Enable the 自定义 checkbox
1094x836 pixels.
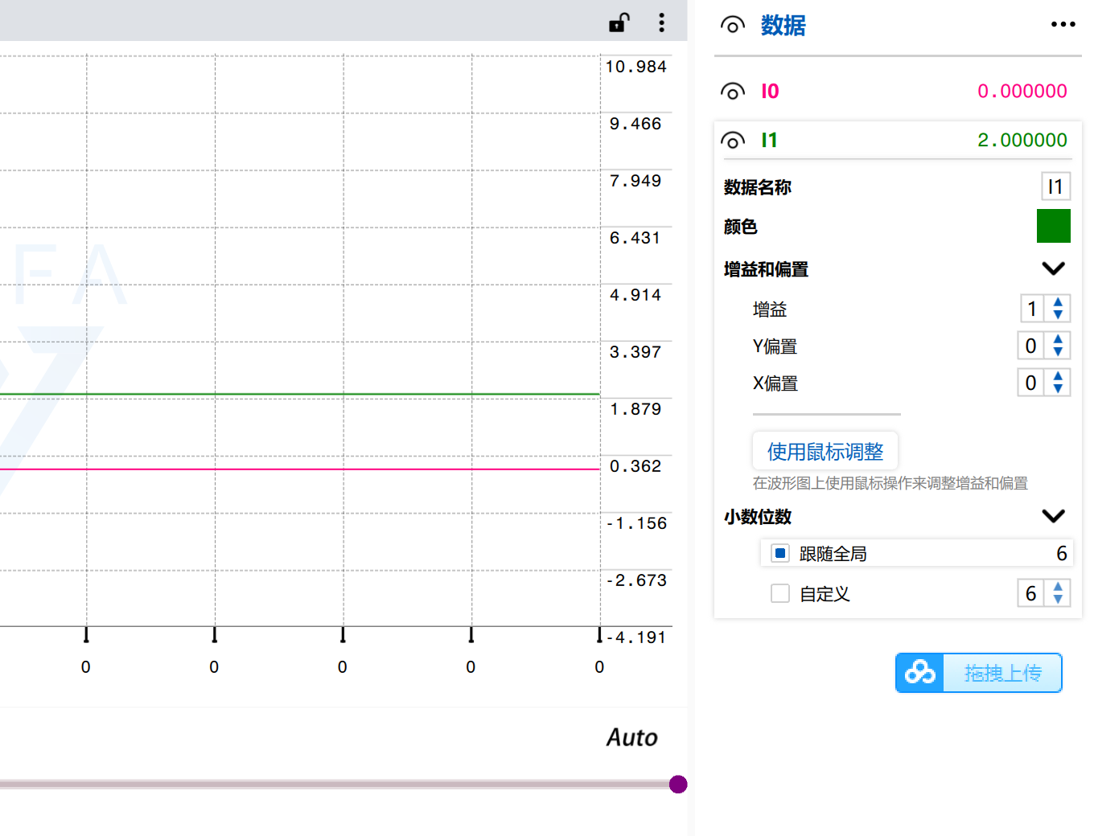tap(779, 593)
